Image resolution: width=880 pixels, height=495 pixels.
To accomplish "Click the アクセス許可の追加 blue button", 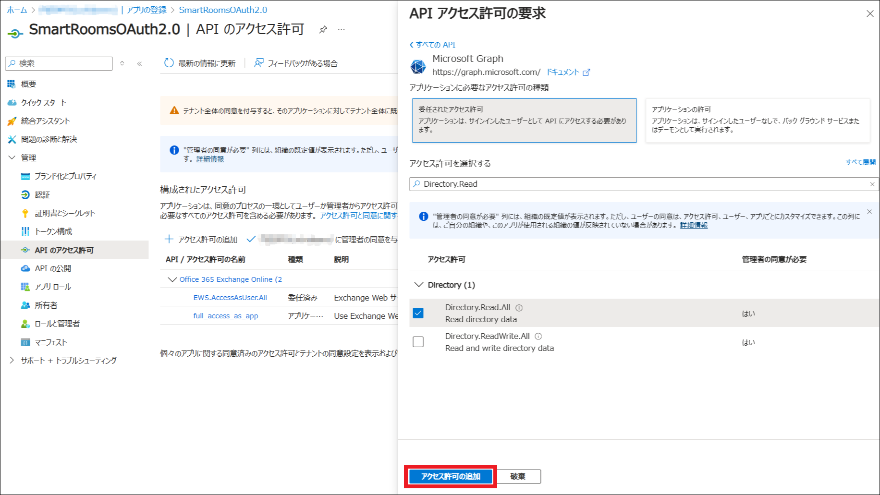I will click(x=450, y=476).
